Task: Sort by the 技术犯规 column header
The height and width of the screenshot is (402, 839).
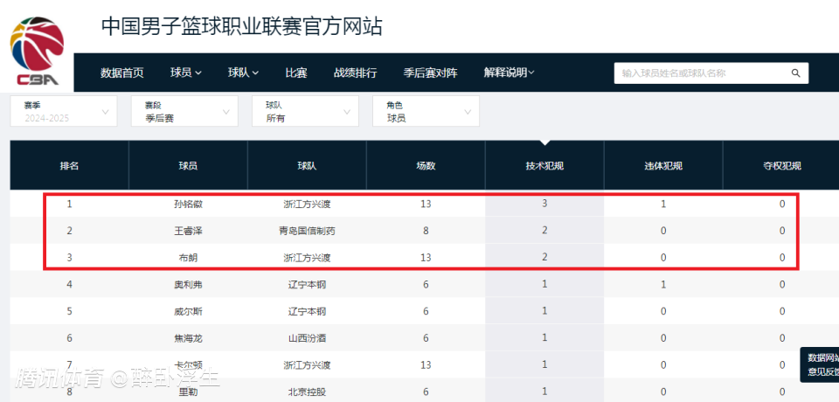Action: pos(544,166)
